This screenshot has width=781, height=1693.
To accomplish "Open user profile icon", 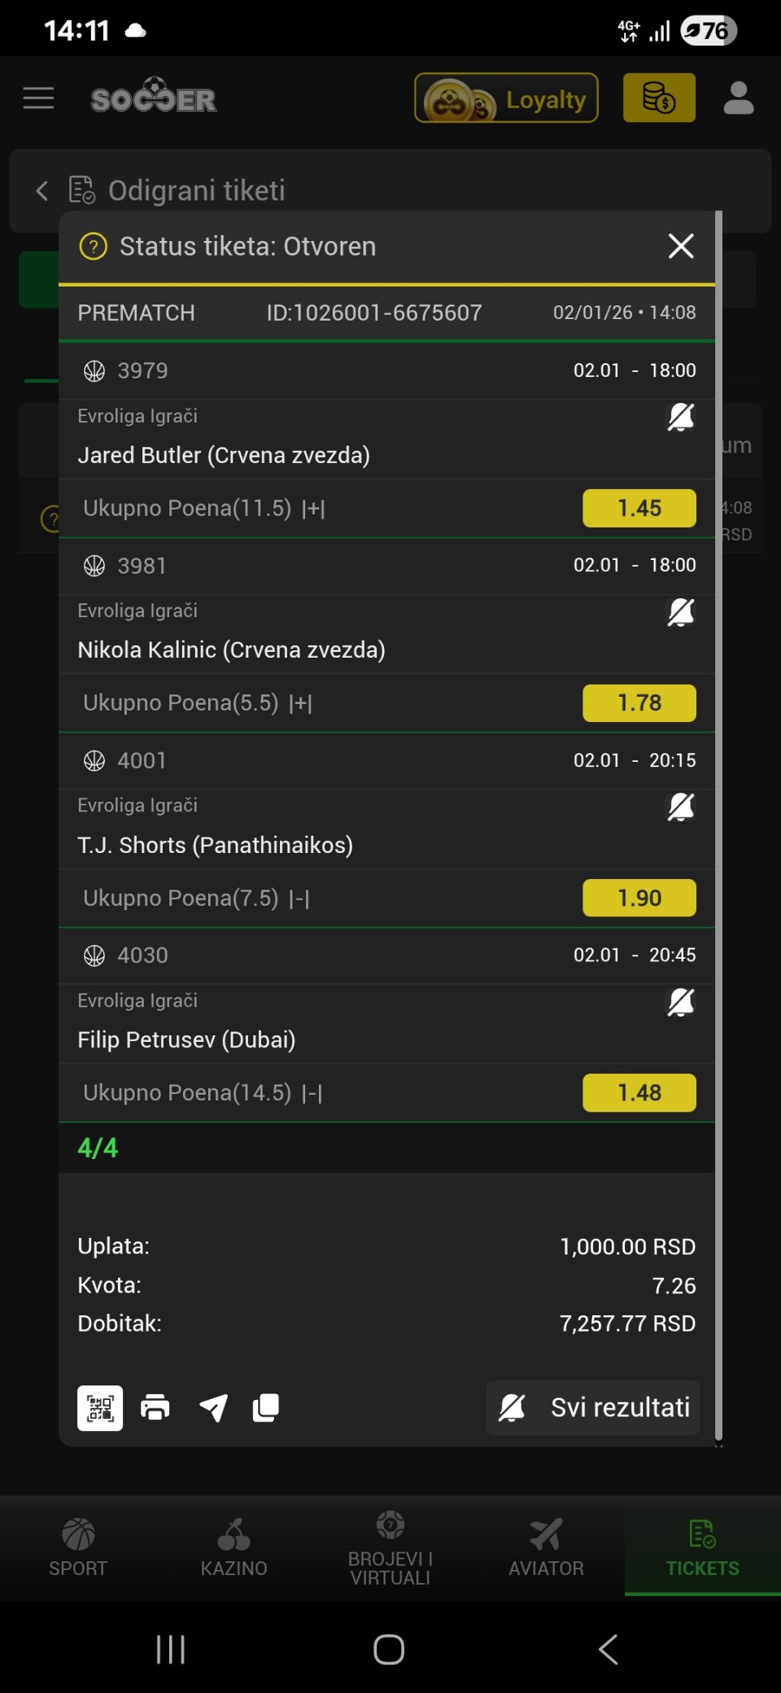I will click(738, 98).
